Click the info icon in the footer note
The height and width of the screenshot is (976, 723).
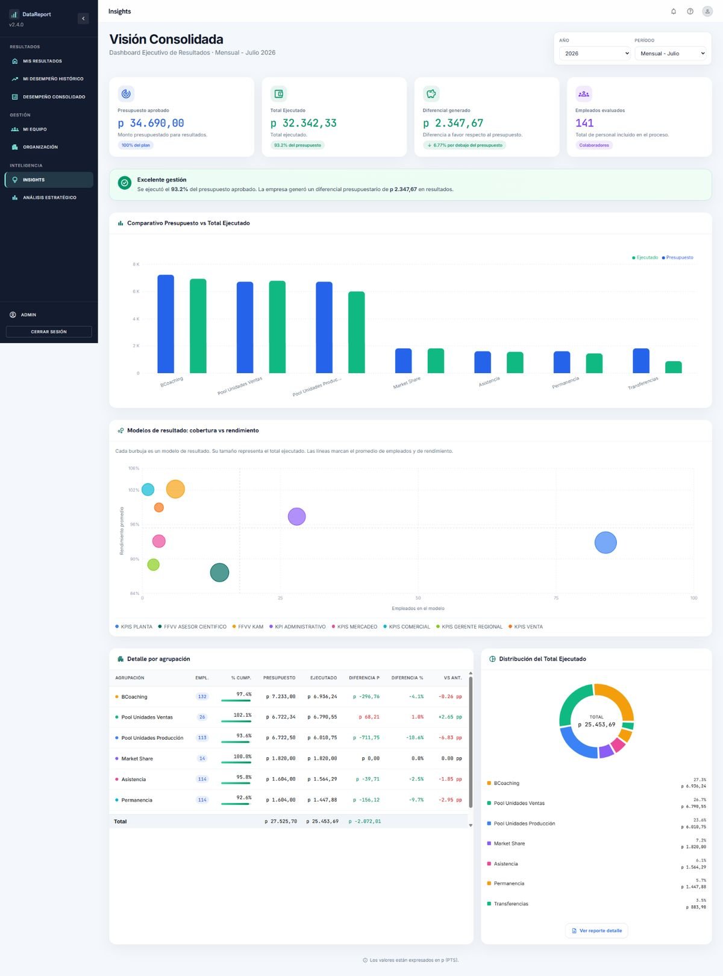pyautogui.click(x=365, y=960)
